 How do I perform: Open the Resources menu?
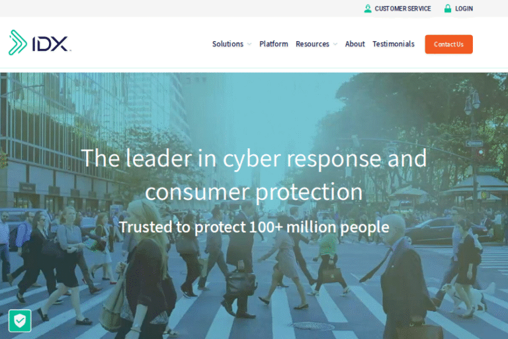[312, 44]
